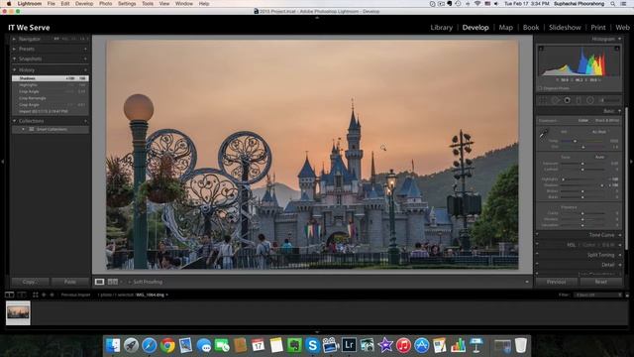Click the Reset button
Image resolution: width=634 pixels, height=357 pixels.
(601, 282)
